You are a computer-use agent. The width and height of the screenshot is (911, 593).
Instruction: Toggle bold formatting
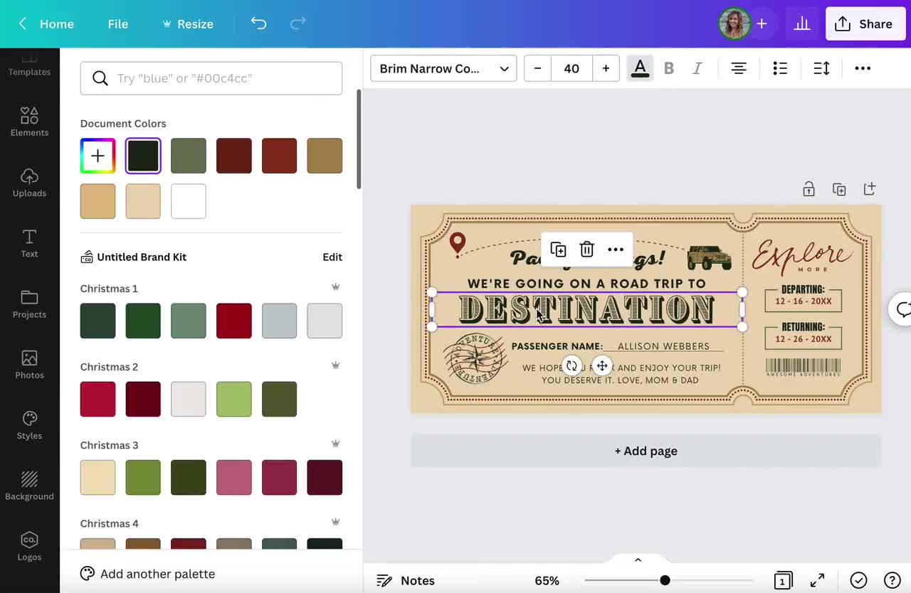[x=668, y=68]
